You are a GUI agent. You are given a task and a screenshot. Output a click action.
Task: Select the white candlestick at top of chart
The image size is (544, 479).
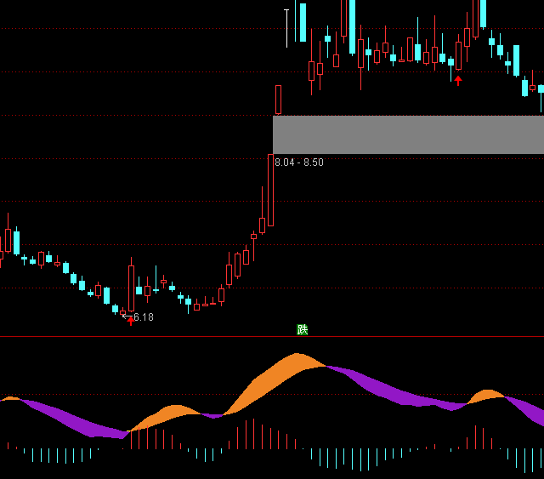(x=286, y=26)
